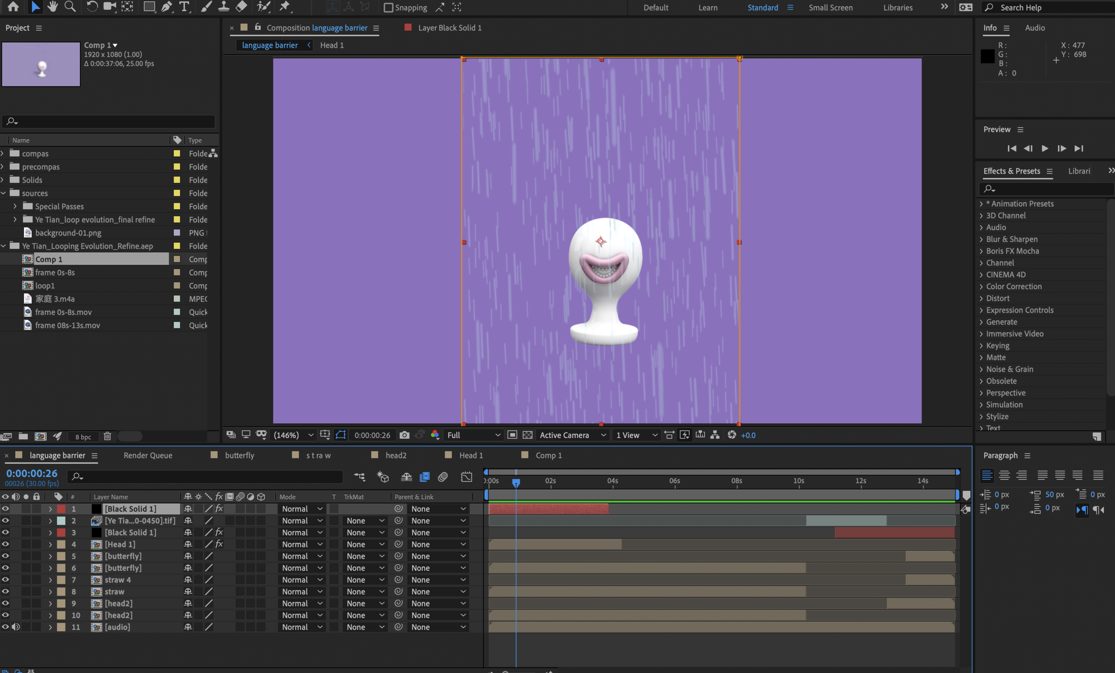
Task: Hide layer 1 Black Solid 1 with eye
Action: (x=5, y=509)
